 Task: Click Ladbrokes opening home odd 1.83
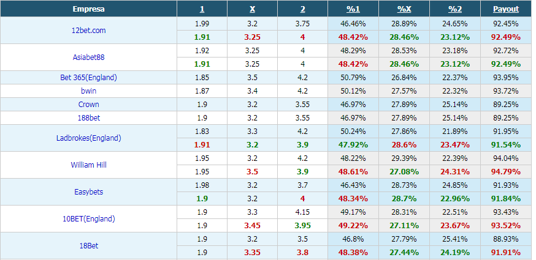coord(202,132)
